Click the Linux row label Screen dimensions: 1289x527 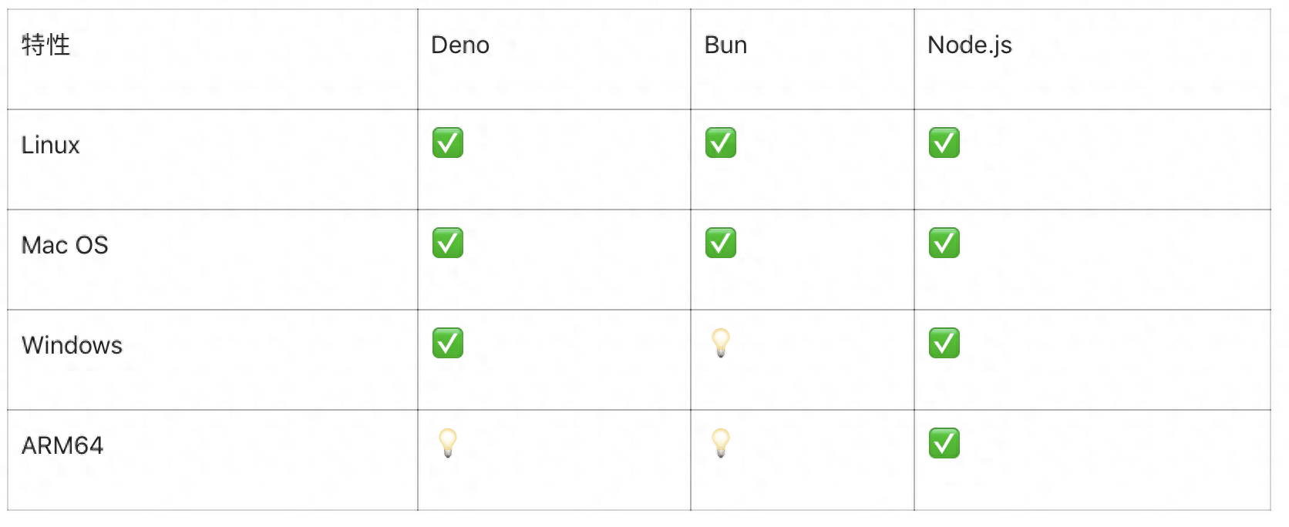tap(50, 145)
